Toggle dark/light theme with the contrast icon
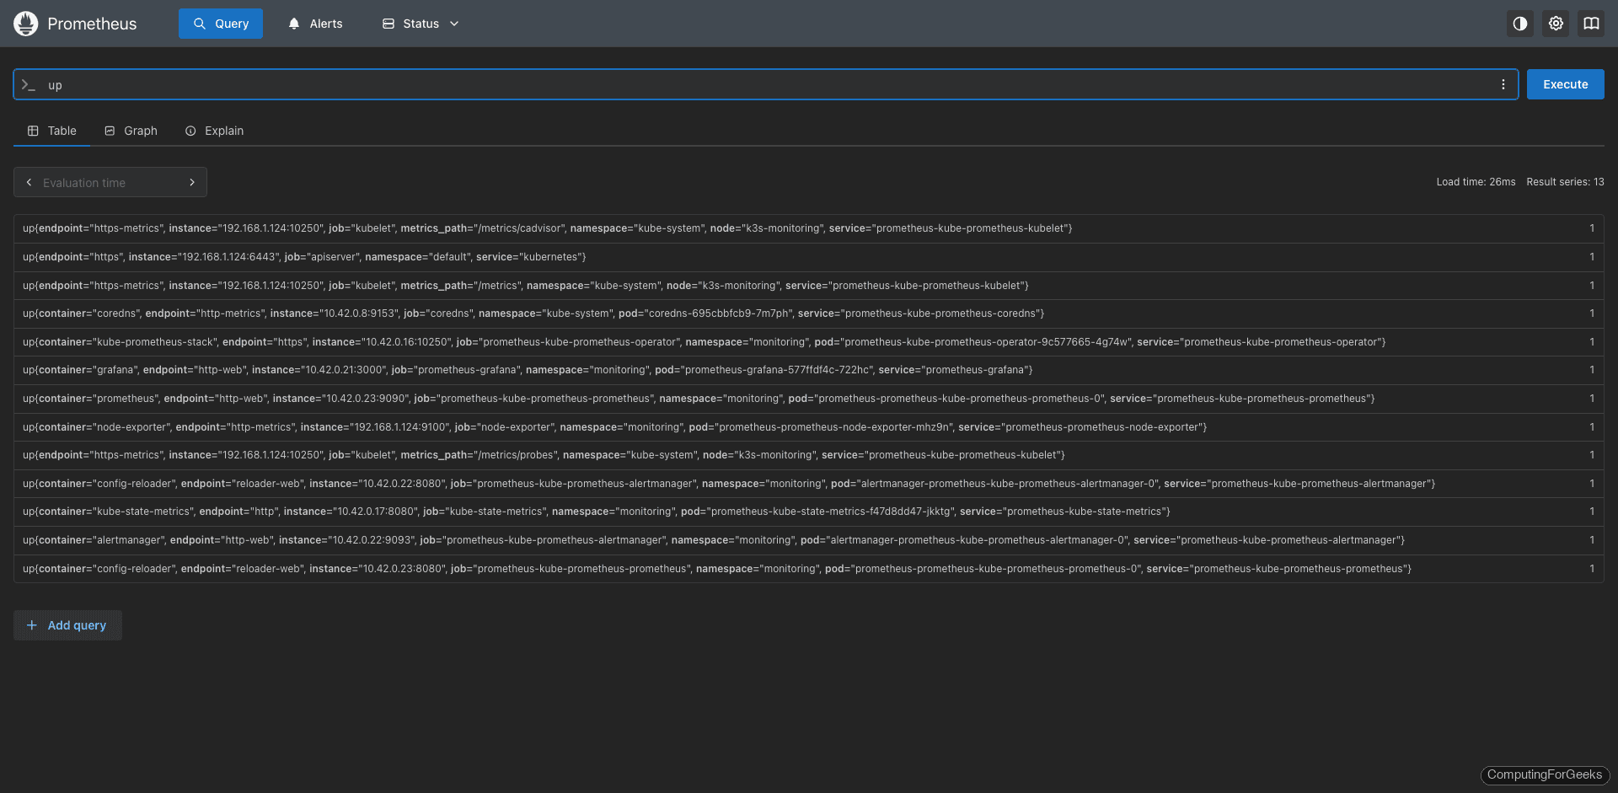 coord(1519,24)
